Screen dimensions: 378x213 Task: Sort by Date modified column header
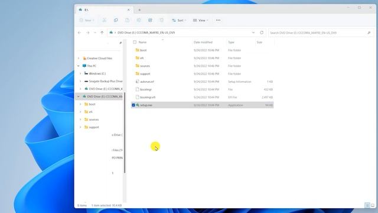[203, 42]
